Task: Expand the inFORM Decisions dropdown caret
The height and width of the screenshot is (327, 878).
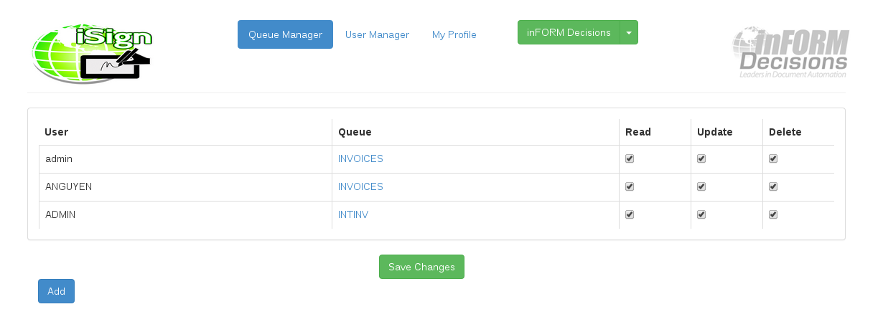Action: 629,32
